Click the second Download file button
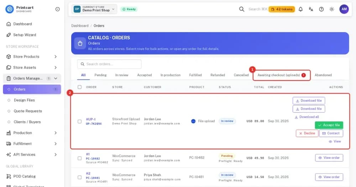Screen dimensions: 356x187 [309, 109]
